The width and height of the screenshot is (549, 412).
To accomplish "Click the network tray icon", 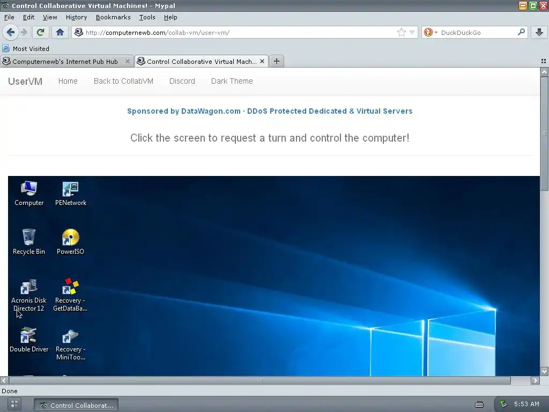I will pos(503,403).
